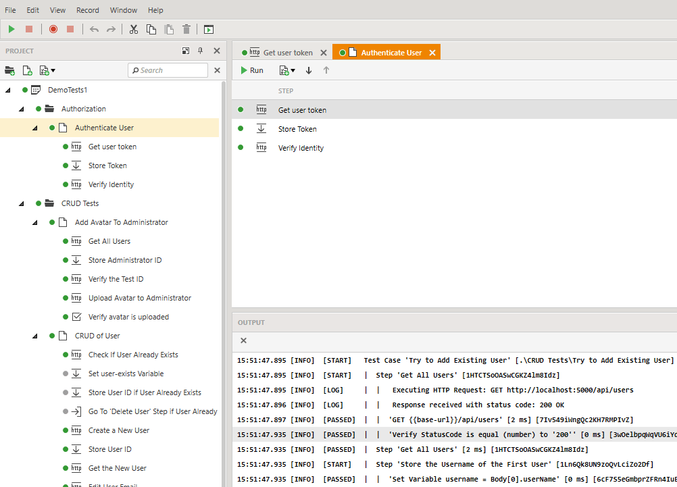Select the Store User ID step

[x=109, y=449]
